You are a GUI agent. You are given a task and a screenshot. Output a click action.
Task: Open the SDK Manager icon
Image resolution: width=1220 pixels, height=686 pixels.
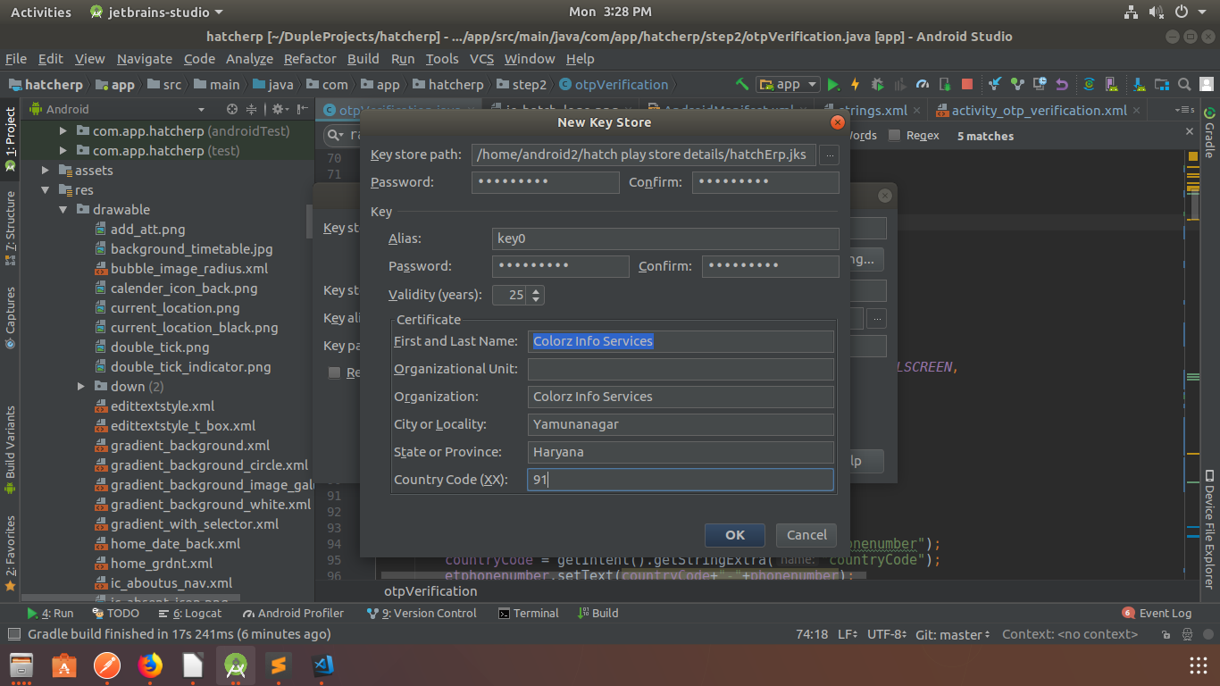click(x=1139, y=84)
